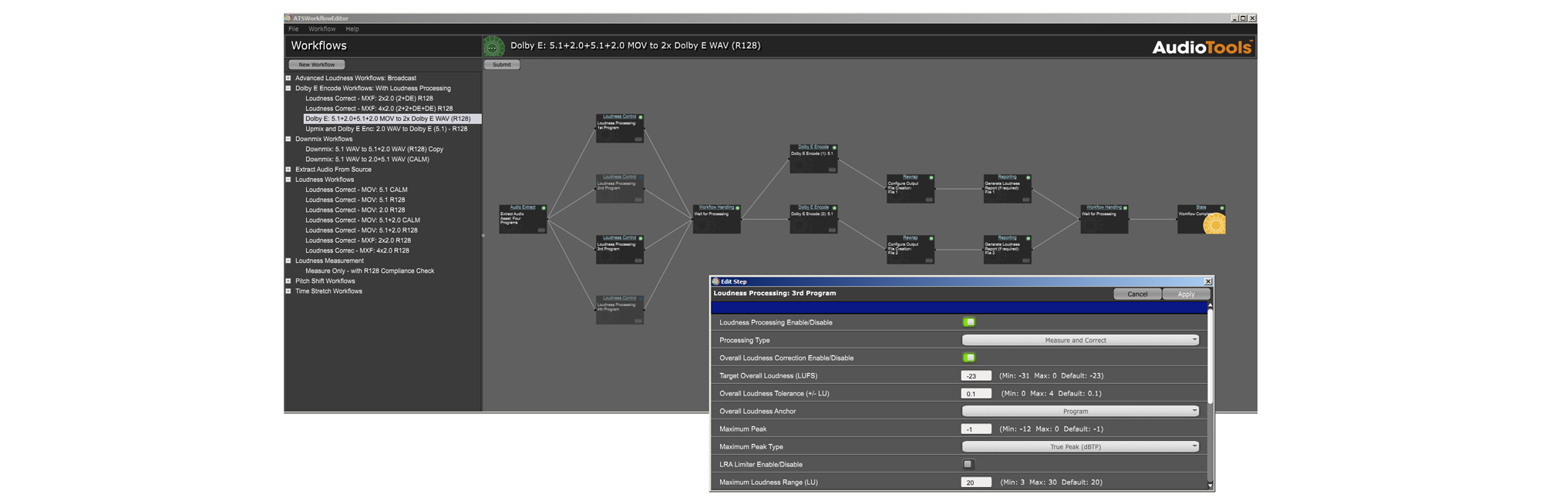Select the Loudness Processing 2nd Program node
This screenshot has width=1542, height=501.
coord(620,189)
